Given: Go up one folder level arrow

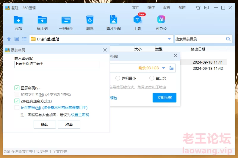Looking at the screenshot, I should tap(9, 39).
